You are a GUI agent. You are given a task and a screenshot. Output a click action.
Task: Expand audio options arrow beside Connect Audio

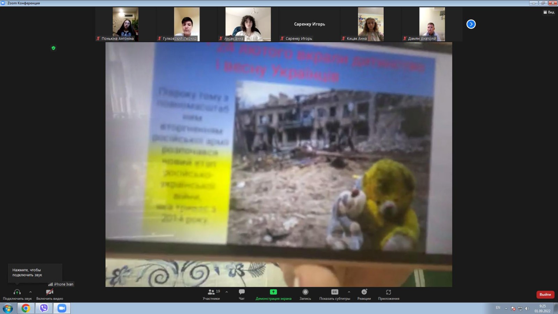pyautogui.click(x=30, y=292)
